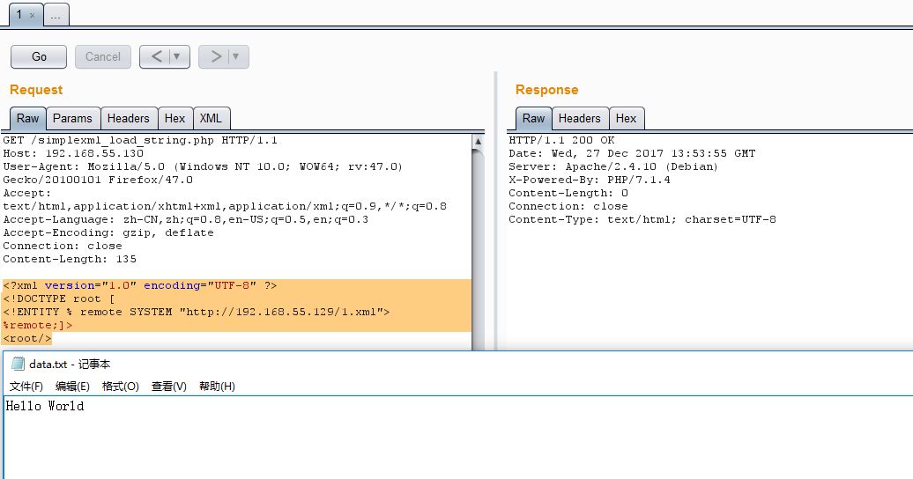Click the response Date header line
The image size is (913, 479).
[x=632, y=154]
